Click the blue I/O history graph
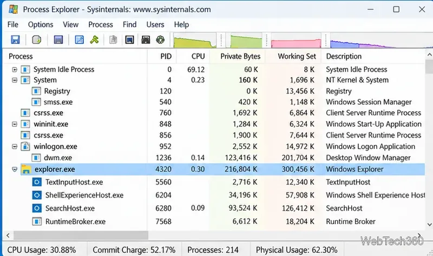This screenshot has width=433, height=256. pos(382,41)
